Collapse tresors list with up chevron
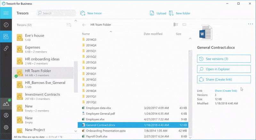The image size is (256, 140). click(76, 21)
